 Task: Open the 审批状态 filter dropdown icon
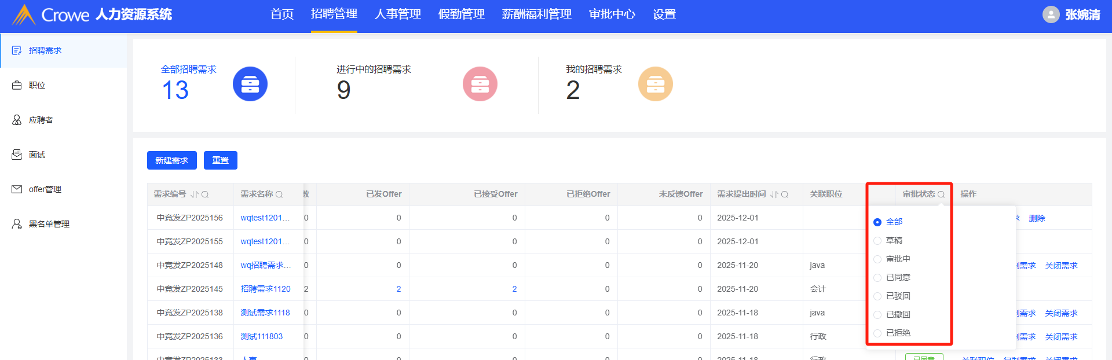coord(941,194)
